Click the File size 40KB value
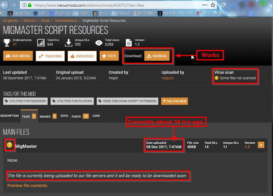The height and width of the screenshot is (196, 273). (x=191, y=147)
